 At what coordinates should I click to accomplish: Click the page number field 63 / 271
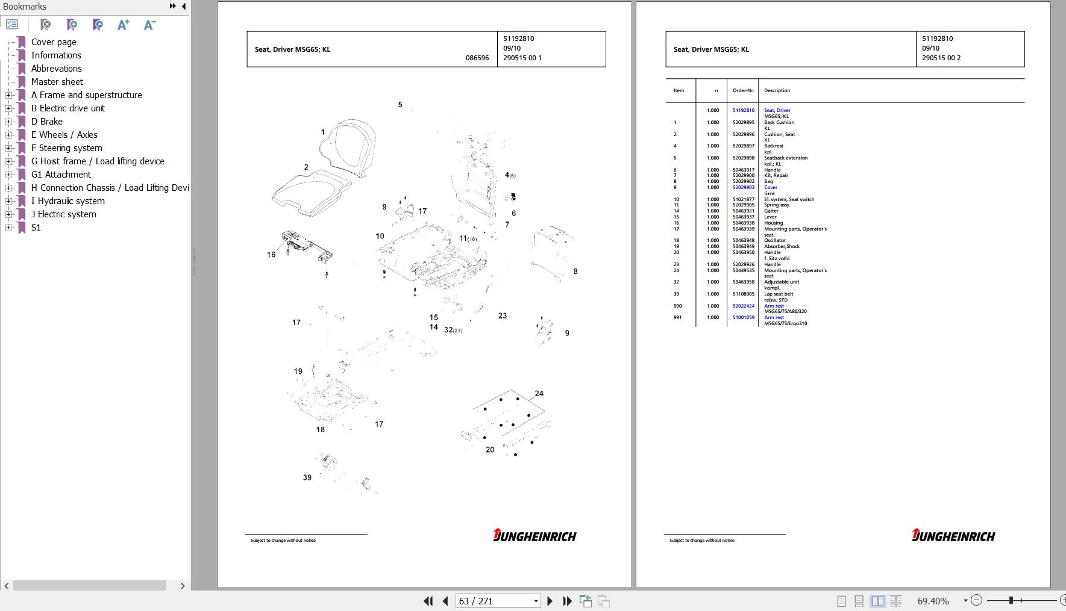pyautogui.click(x=494, y=601)
